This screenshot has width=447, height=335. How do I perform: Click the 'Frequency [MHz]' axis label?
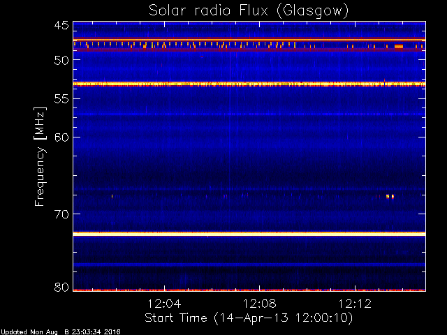(x=40, y=156)
